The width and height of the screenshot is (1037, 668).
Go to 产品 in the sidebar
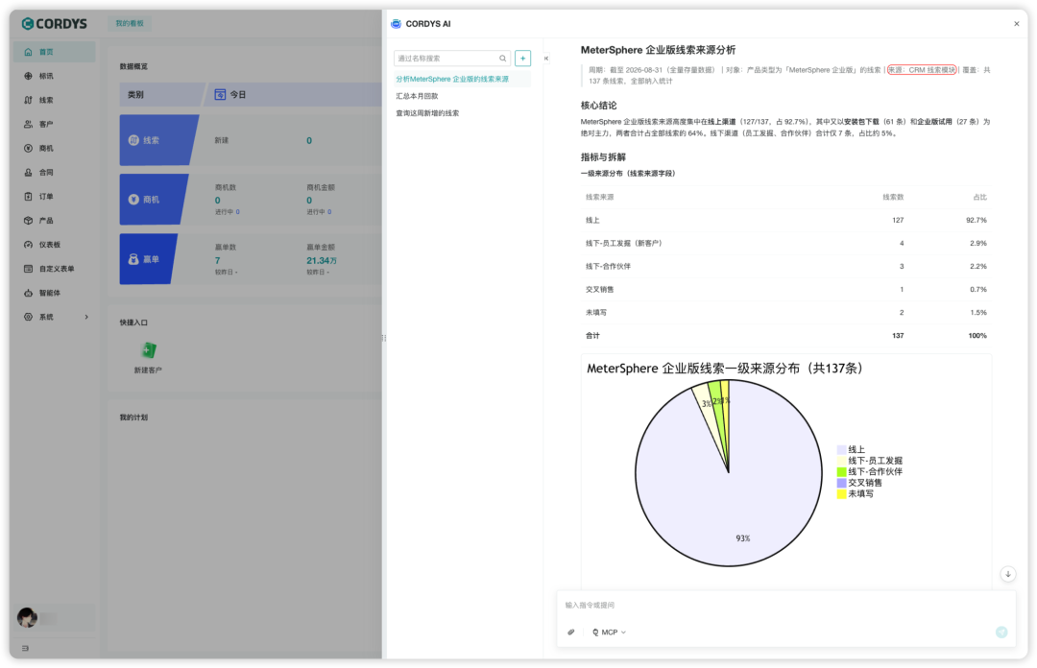click(x=54, y=220)
